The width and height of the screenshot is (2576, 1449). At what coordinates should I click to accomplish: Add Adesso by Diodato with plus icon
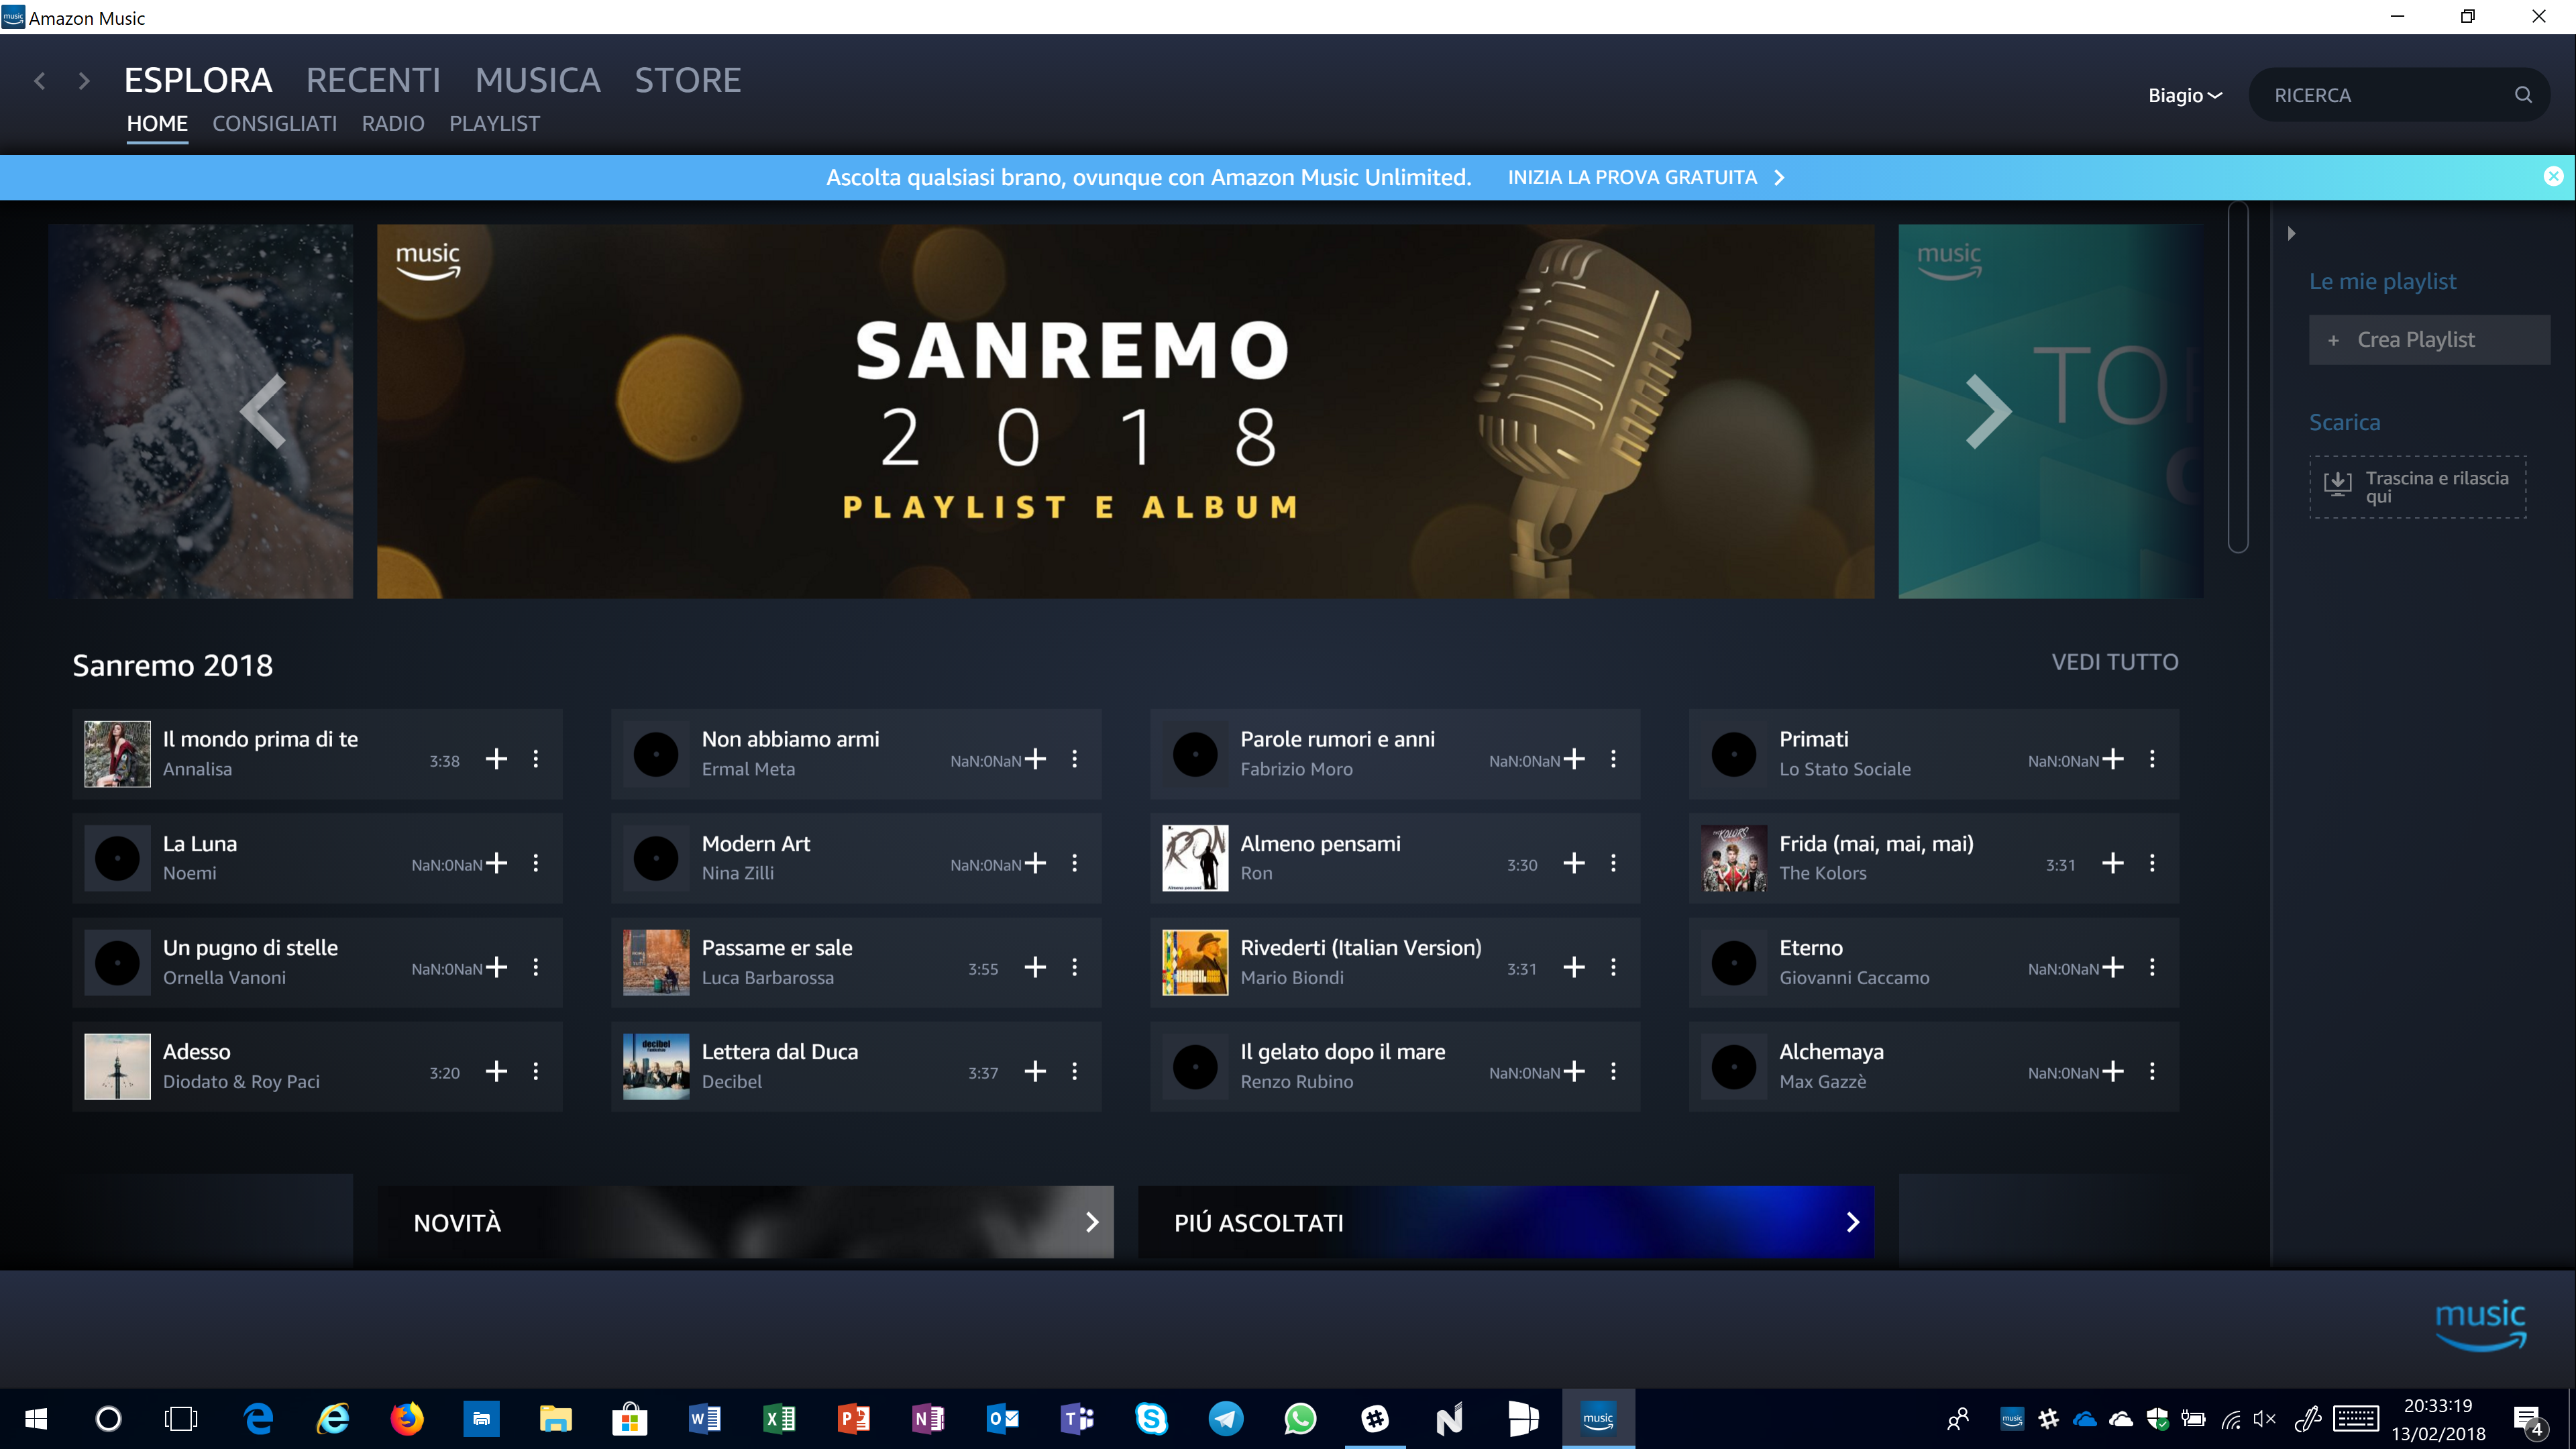(496, 1071)
